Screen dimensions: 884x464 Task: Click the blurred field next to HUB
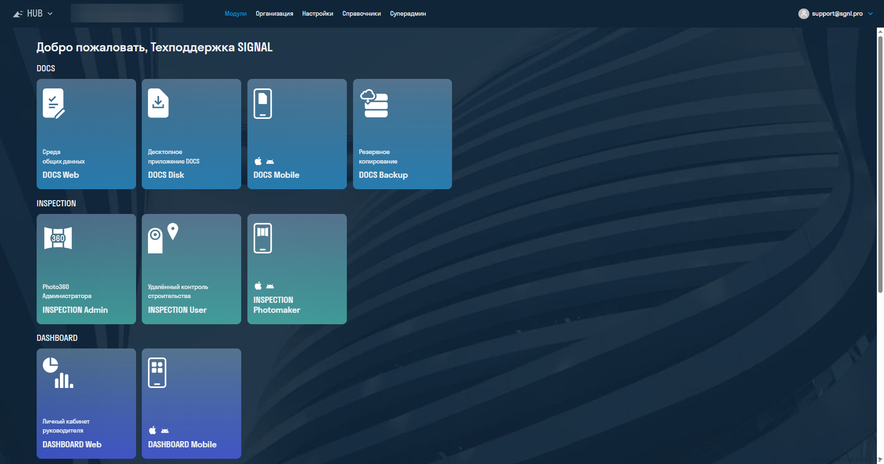(x=127, y=13)
